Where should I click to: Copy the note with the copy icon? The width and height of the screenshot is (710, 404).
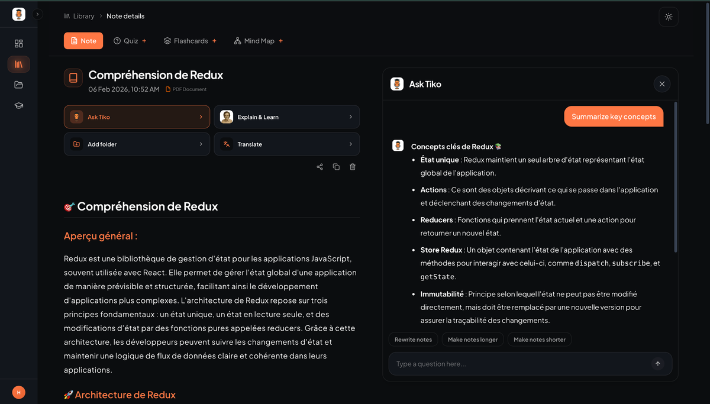pyautogui.click(x=336, y=167)
